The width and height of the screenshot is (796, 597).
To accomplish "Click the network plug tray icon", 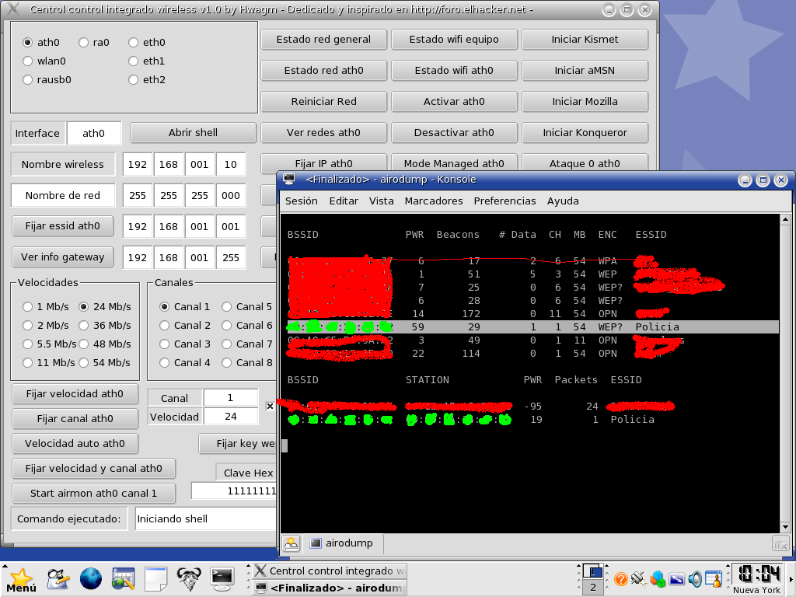I will [639, 578].
